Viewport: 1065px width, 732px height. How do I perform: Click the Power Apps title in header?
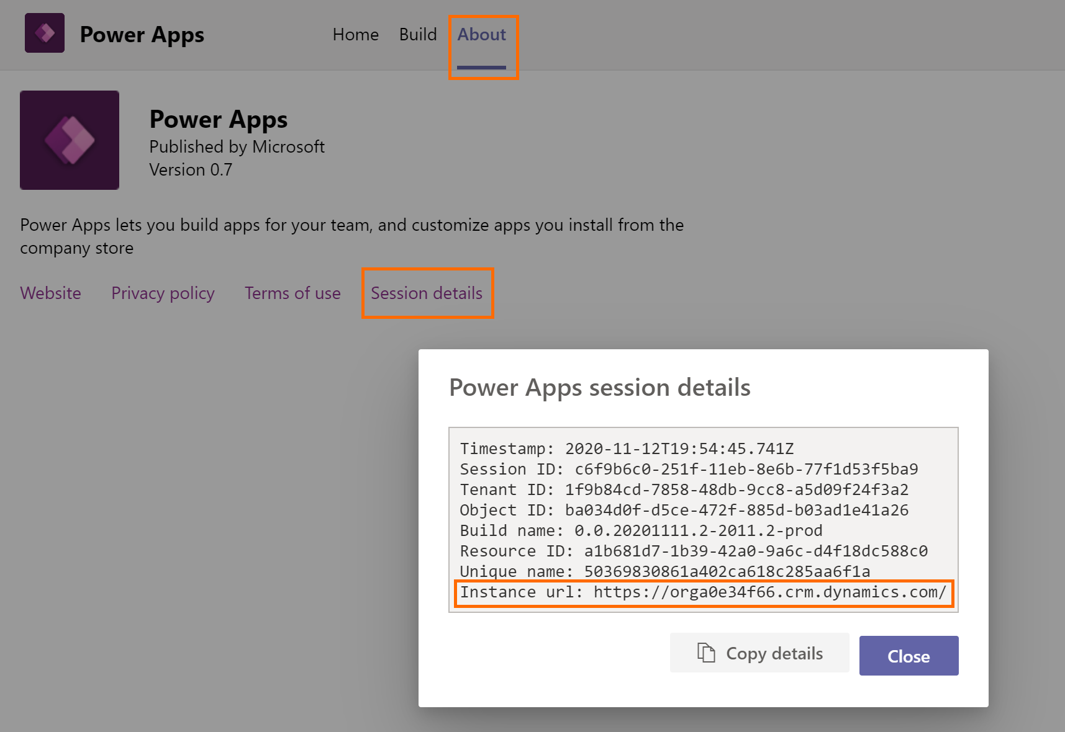142,35
